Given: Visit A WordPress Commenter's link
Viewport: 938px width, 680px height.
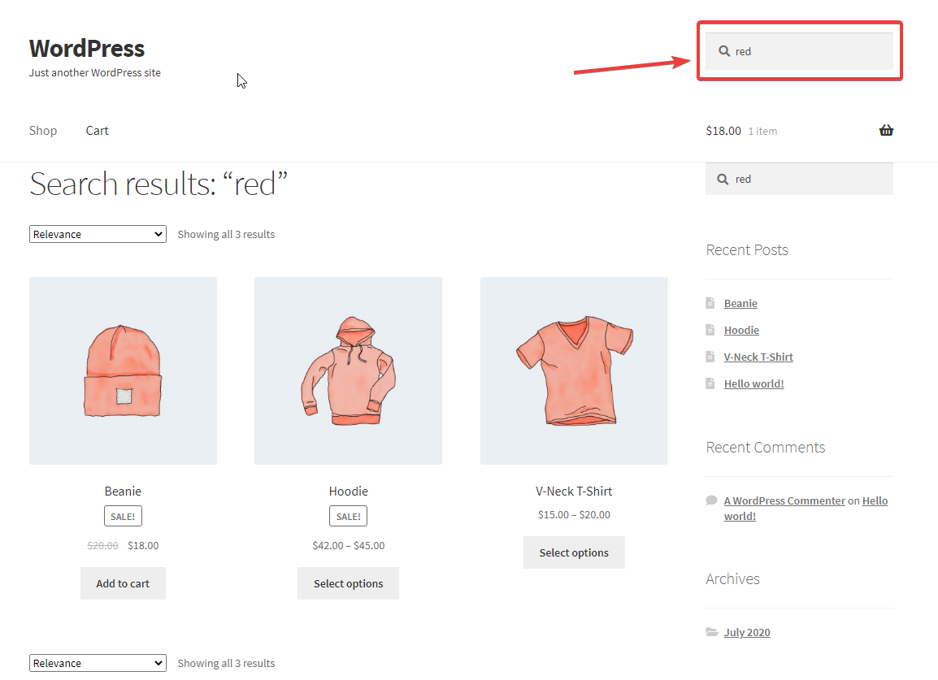Looking at the screenshot, I should click(784, 500).
